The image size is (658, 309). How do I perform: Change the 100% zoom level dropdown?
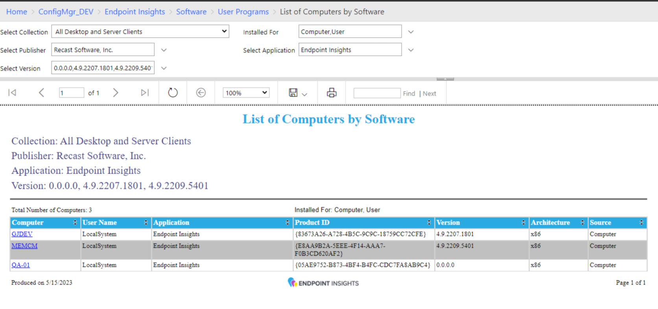coord(246,93)
